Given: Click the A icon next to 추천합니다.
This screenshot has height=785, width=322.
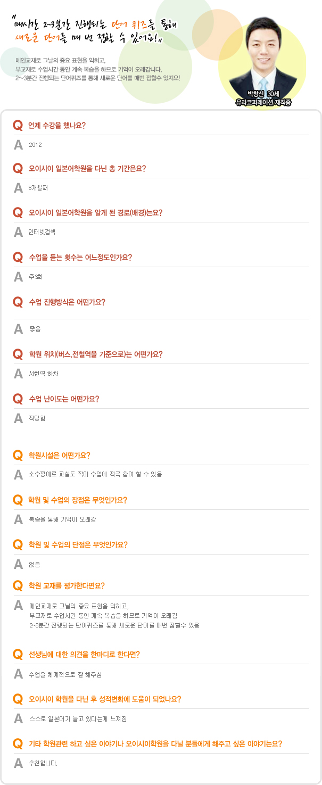Looking at the screenshot, I should 18,763.
